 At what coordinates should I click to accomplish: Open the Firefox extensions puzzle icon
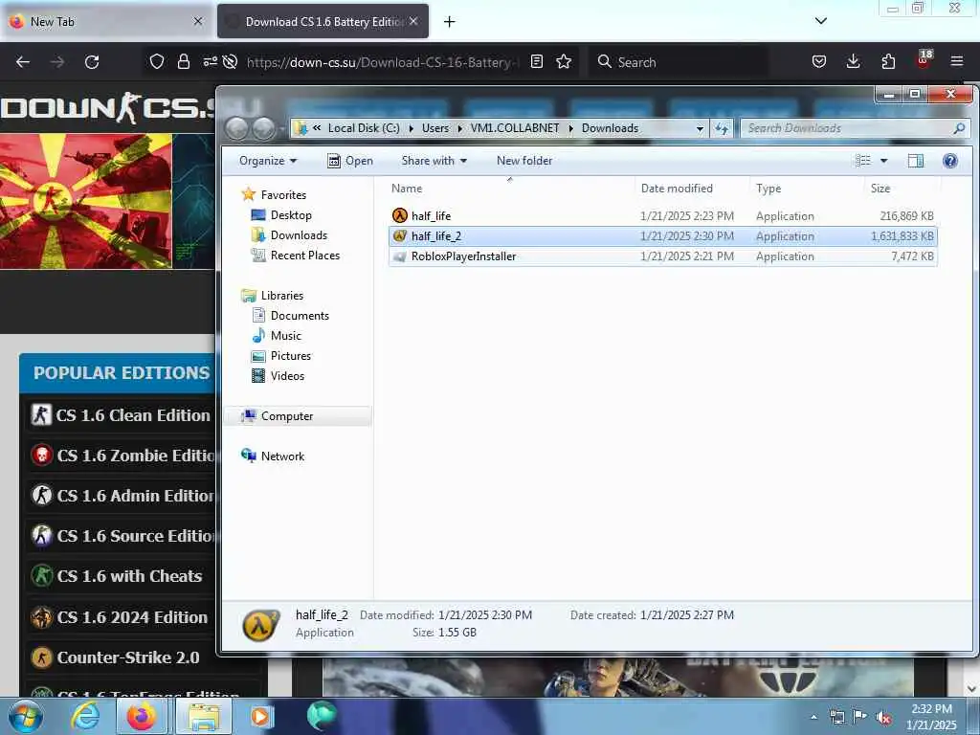tap(888, 62)
